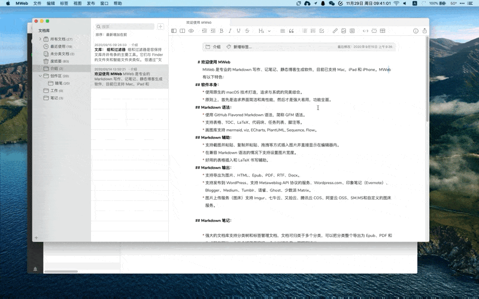
Task: Open the heading level dropdown arrow
Action: pyautogui.click(x=269, y=31)
